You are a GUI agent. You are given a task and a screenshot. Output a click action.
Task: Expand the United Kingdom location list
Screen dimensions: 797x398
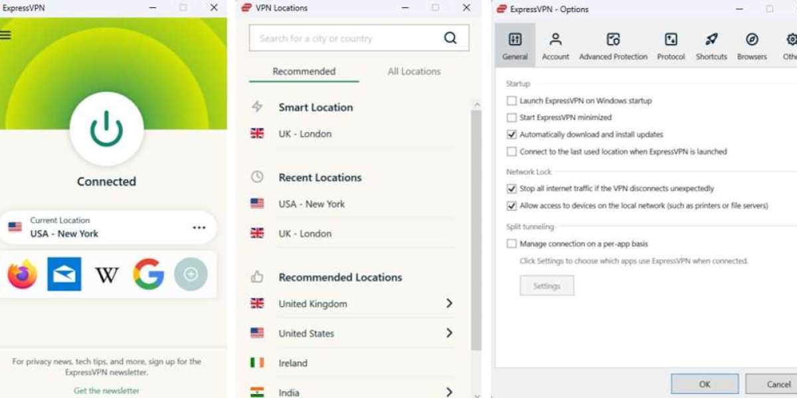pyautogui.click(x=450, y=303)
